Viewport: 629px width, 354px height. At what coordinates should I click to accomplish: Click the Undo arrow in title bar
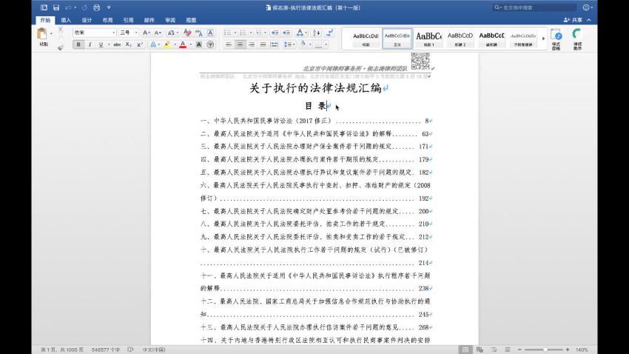pos(69,7)
